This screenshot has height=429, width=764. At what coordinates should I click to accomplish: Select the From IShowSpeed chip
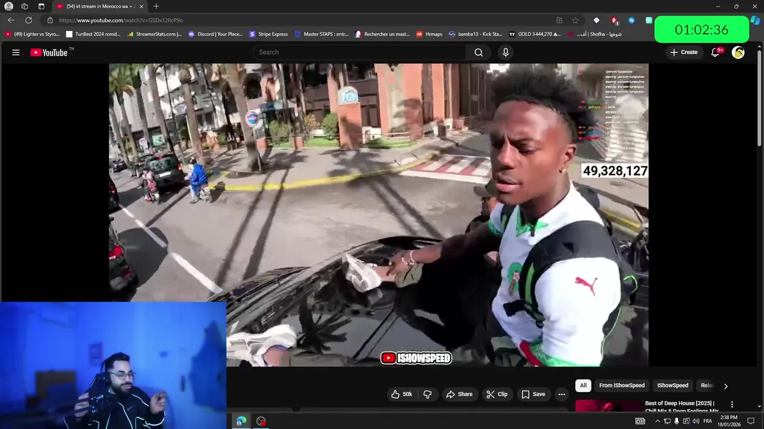(x=622, y=386)
